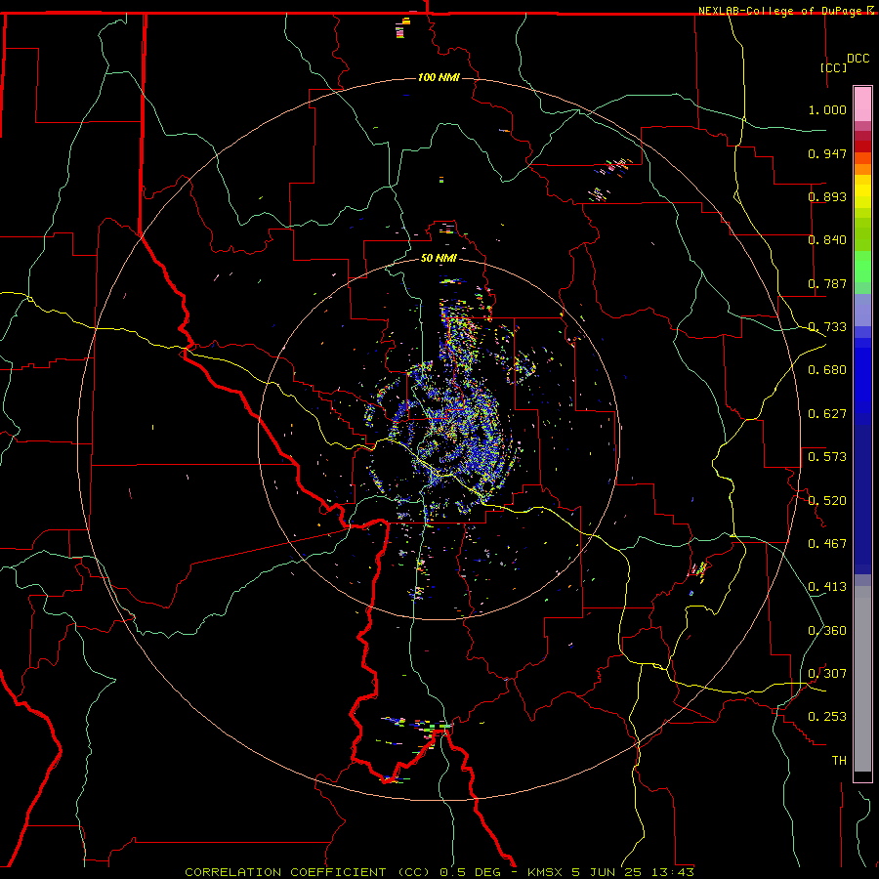The width and height of the screenshot is (879, 879).
Task: Pick the lavender segment of the color bar
Action: coord(862,310)
